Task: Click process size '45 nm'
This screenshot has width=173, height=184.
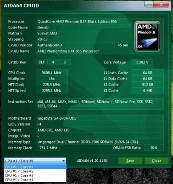Action: [123, 45]
